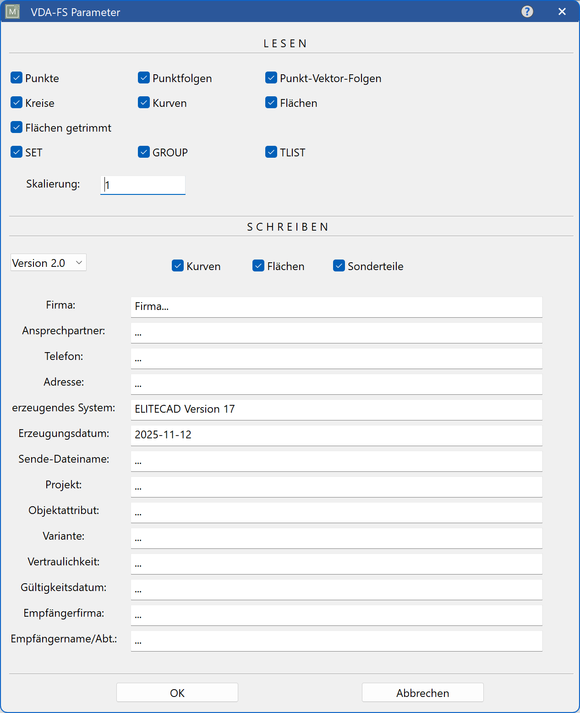Open the help via the question mark icon
Image resolution: width=580 pixels, height=713 pixels.
(527, 11)
